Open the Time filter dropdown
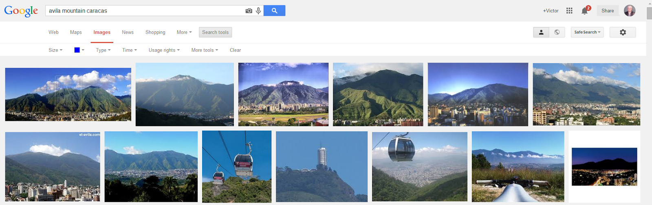 130,50
